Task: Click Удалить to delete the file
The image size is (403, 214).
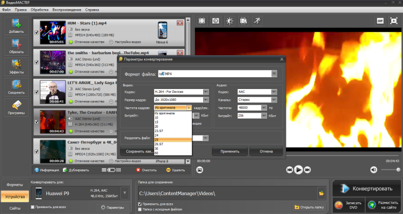Action: click(x=176, y=170)
